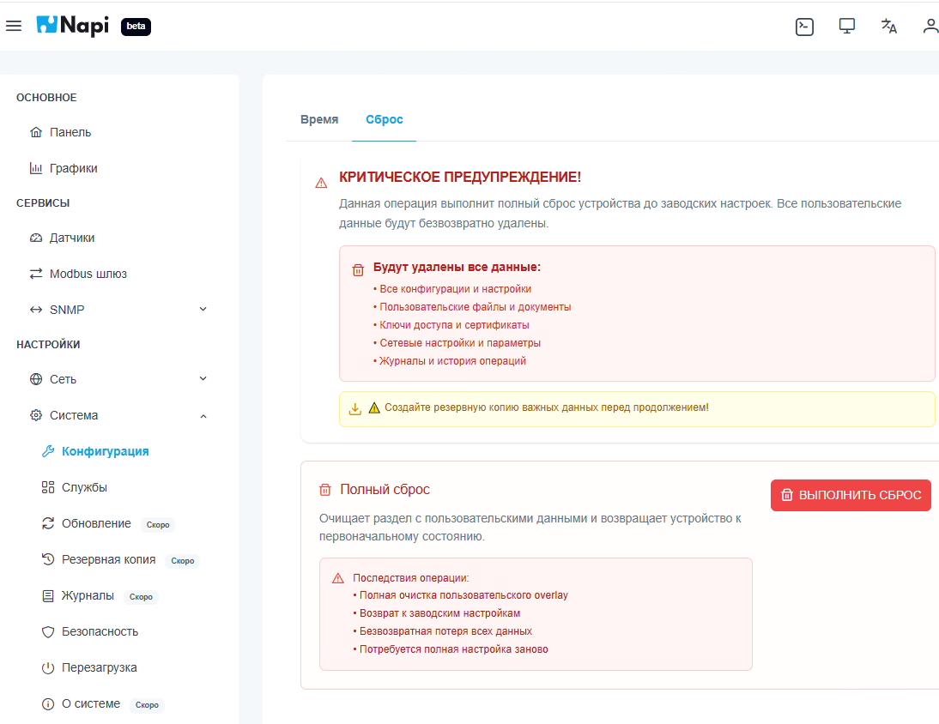This screenshot has height=724, width=939.
Task: Click the download icon in backup warning
Action: pyautogui.click(x=355, y=408)
